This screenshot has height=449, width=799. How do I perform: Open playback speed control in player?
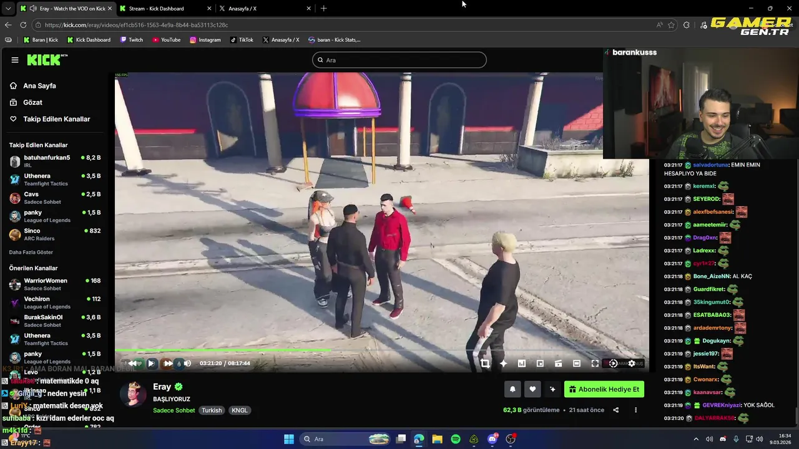613,364
